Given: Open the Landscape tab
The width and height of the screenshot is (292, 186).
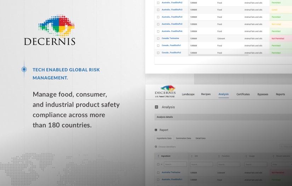Looking at the screenshot, I should 188,94.
